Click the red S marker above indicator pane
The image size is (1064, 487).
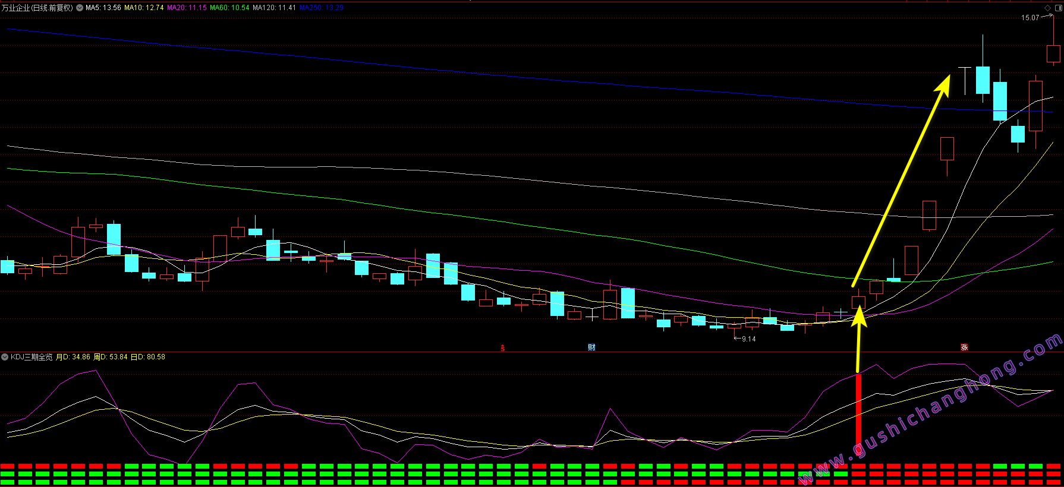coord(503,348)
